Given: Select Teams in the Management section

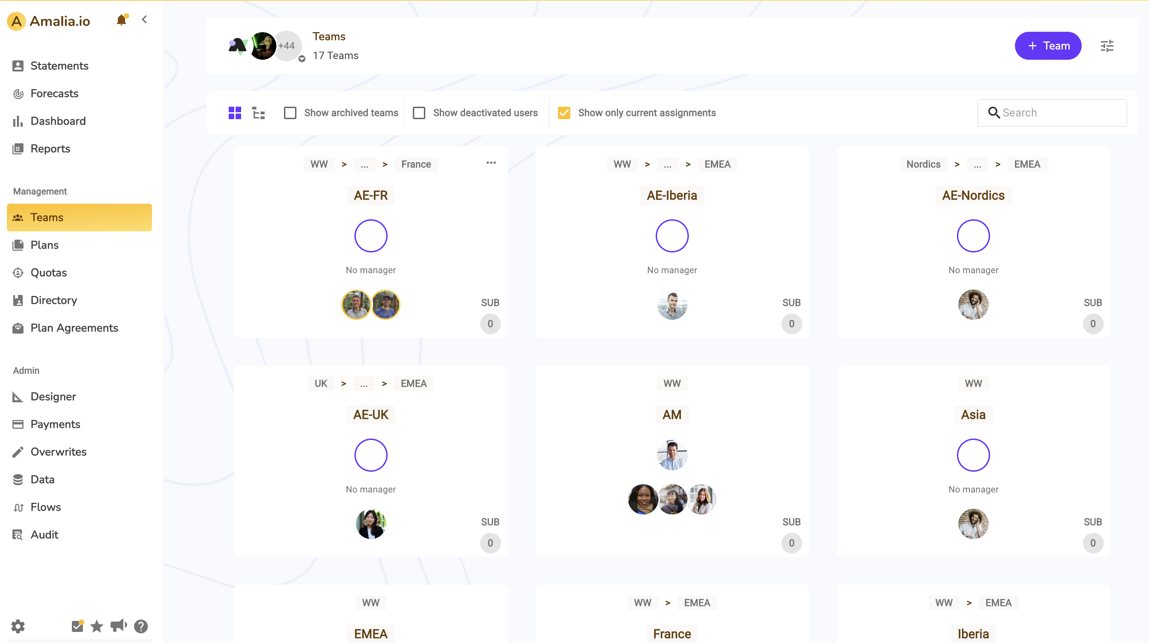Looking at the screenshot, I should (79, 218).
